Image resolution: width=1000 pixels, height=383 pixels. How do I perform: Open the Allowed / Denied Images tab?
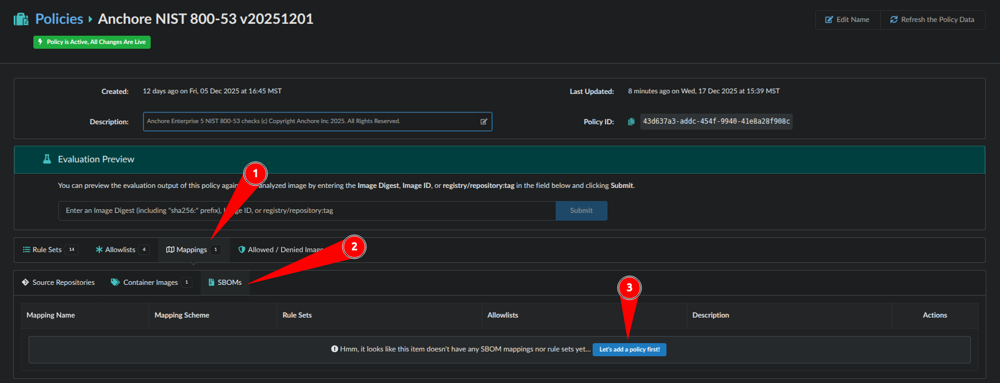coord(280,250)
